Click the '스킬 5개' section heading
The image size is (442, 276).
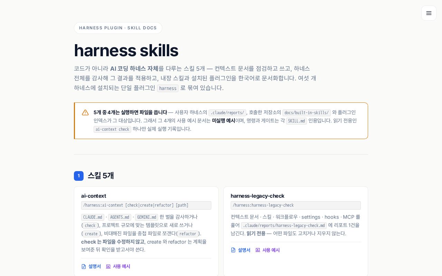pyautogui.click(x=101, y=176)
